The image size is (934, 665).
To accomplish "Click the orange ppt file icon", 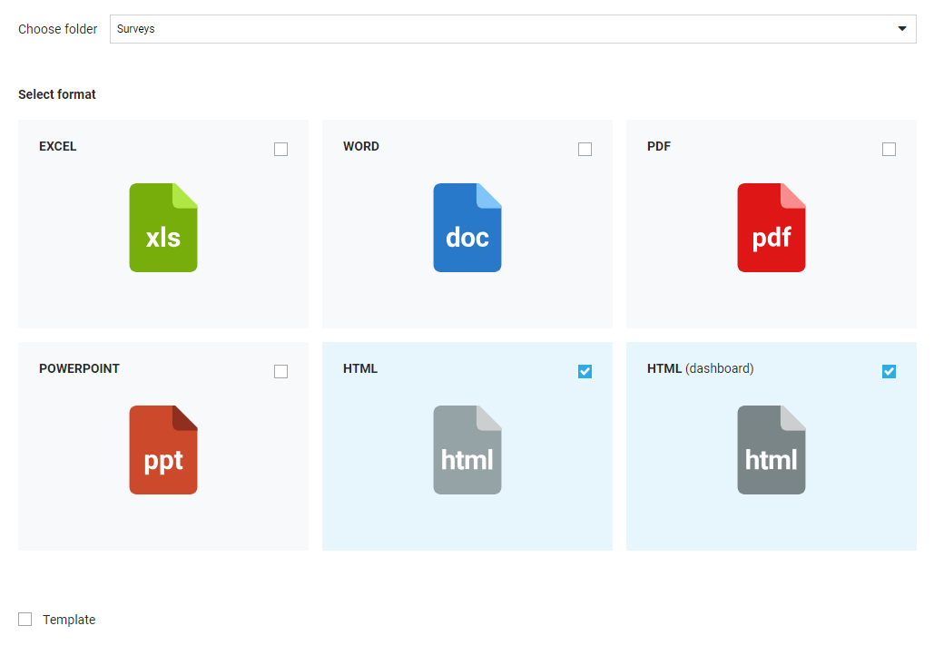I will pos(163,449).
